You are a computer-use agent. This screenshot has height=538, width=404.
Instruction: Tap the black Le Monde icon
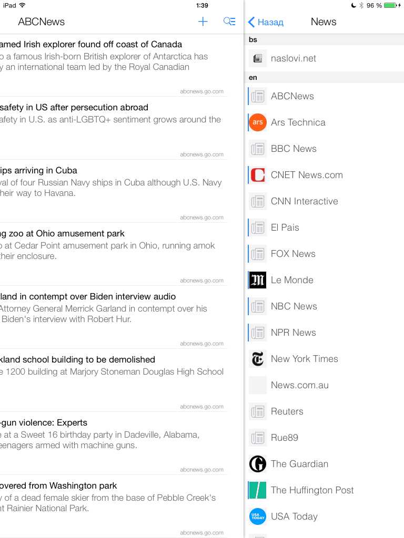258,280
